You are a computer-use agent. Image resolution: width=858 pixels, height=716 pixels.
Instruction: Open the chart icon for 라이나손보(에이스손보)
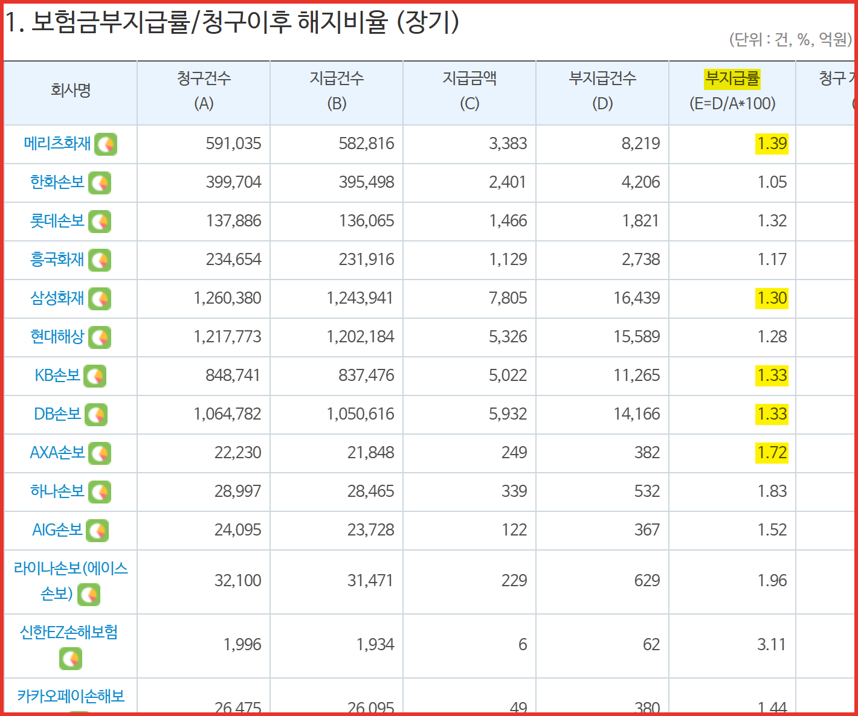(89, 595)
